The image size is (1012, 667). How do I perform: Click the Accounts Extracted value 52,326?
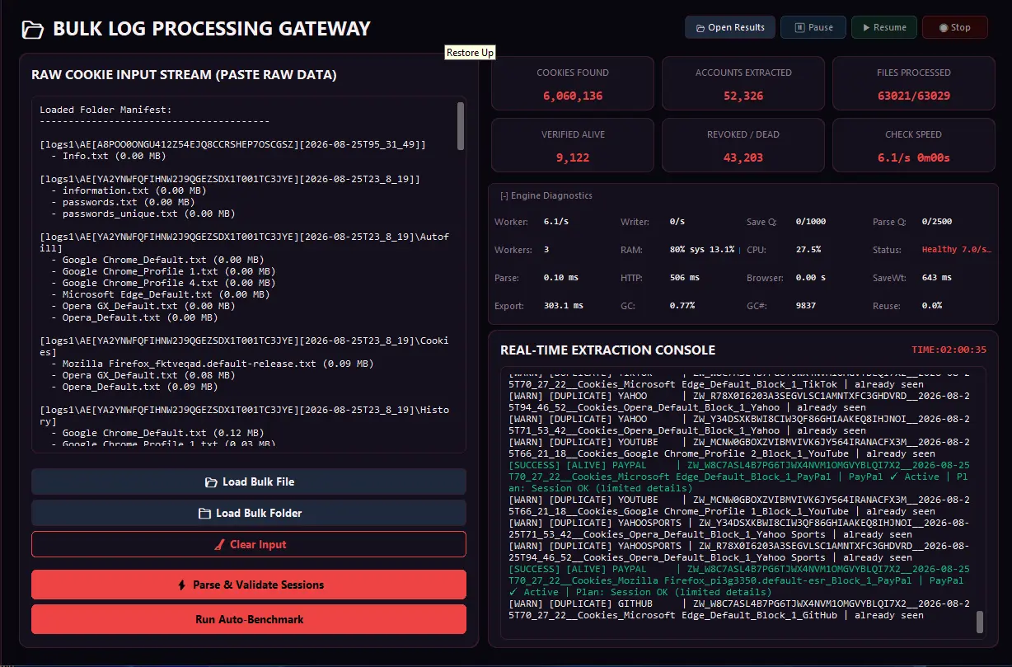point(743,96)
